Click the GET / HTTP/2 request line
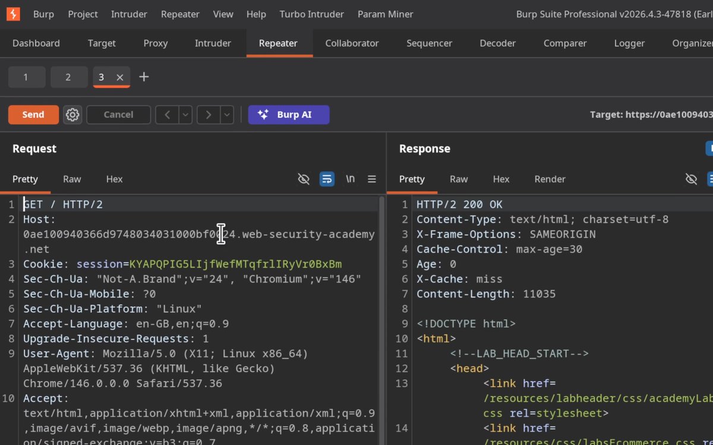The height and width of the screenshot is (445, 713). click(x=63, y=205)
